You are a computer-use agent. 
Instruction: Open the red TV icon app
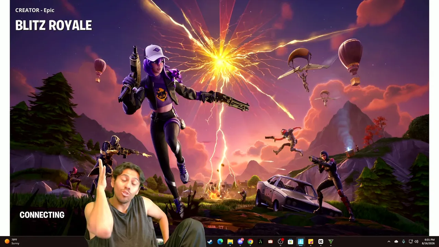click(270, 242)
